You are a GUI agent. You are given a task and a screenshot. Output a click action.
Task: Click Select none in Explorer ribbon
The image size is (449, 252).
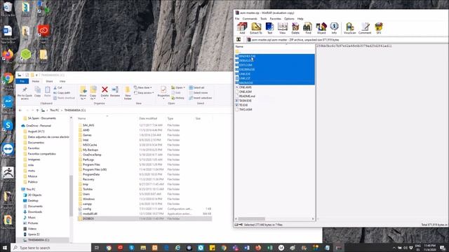pos(199,93)
